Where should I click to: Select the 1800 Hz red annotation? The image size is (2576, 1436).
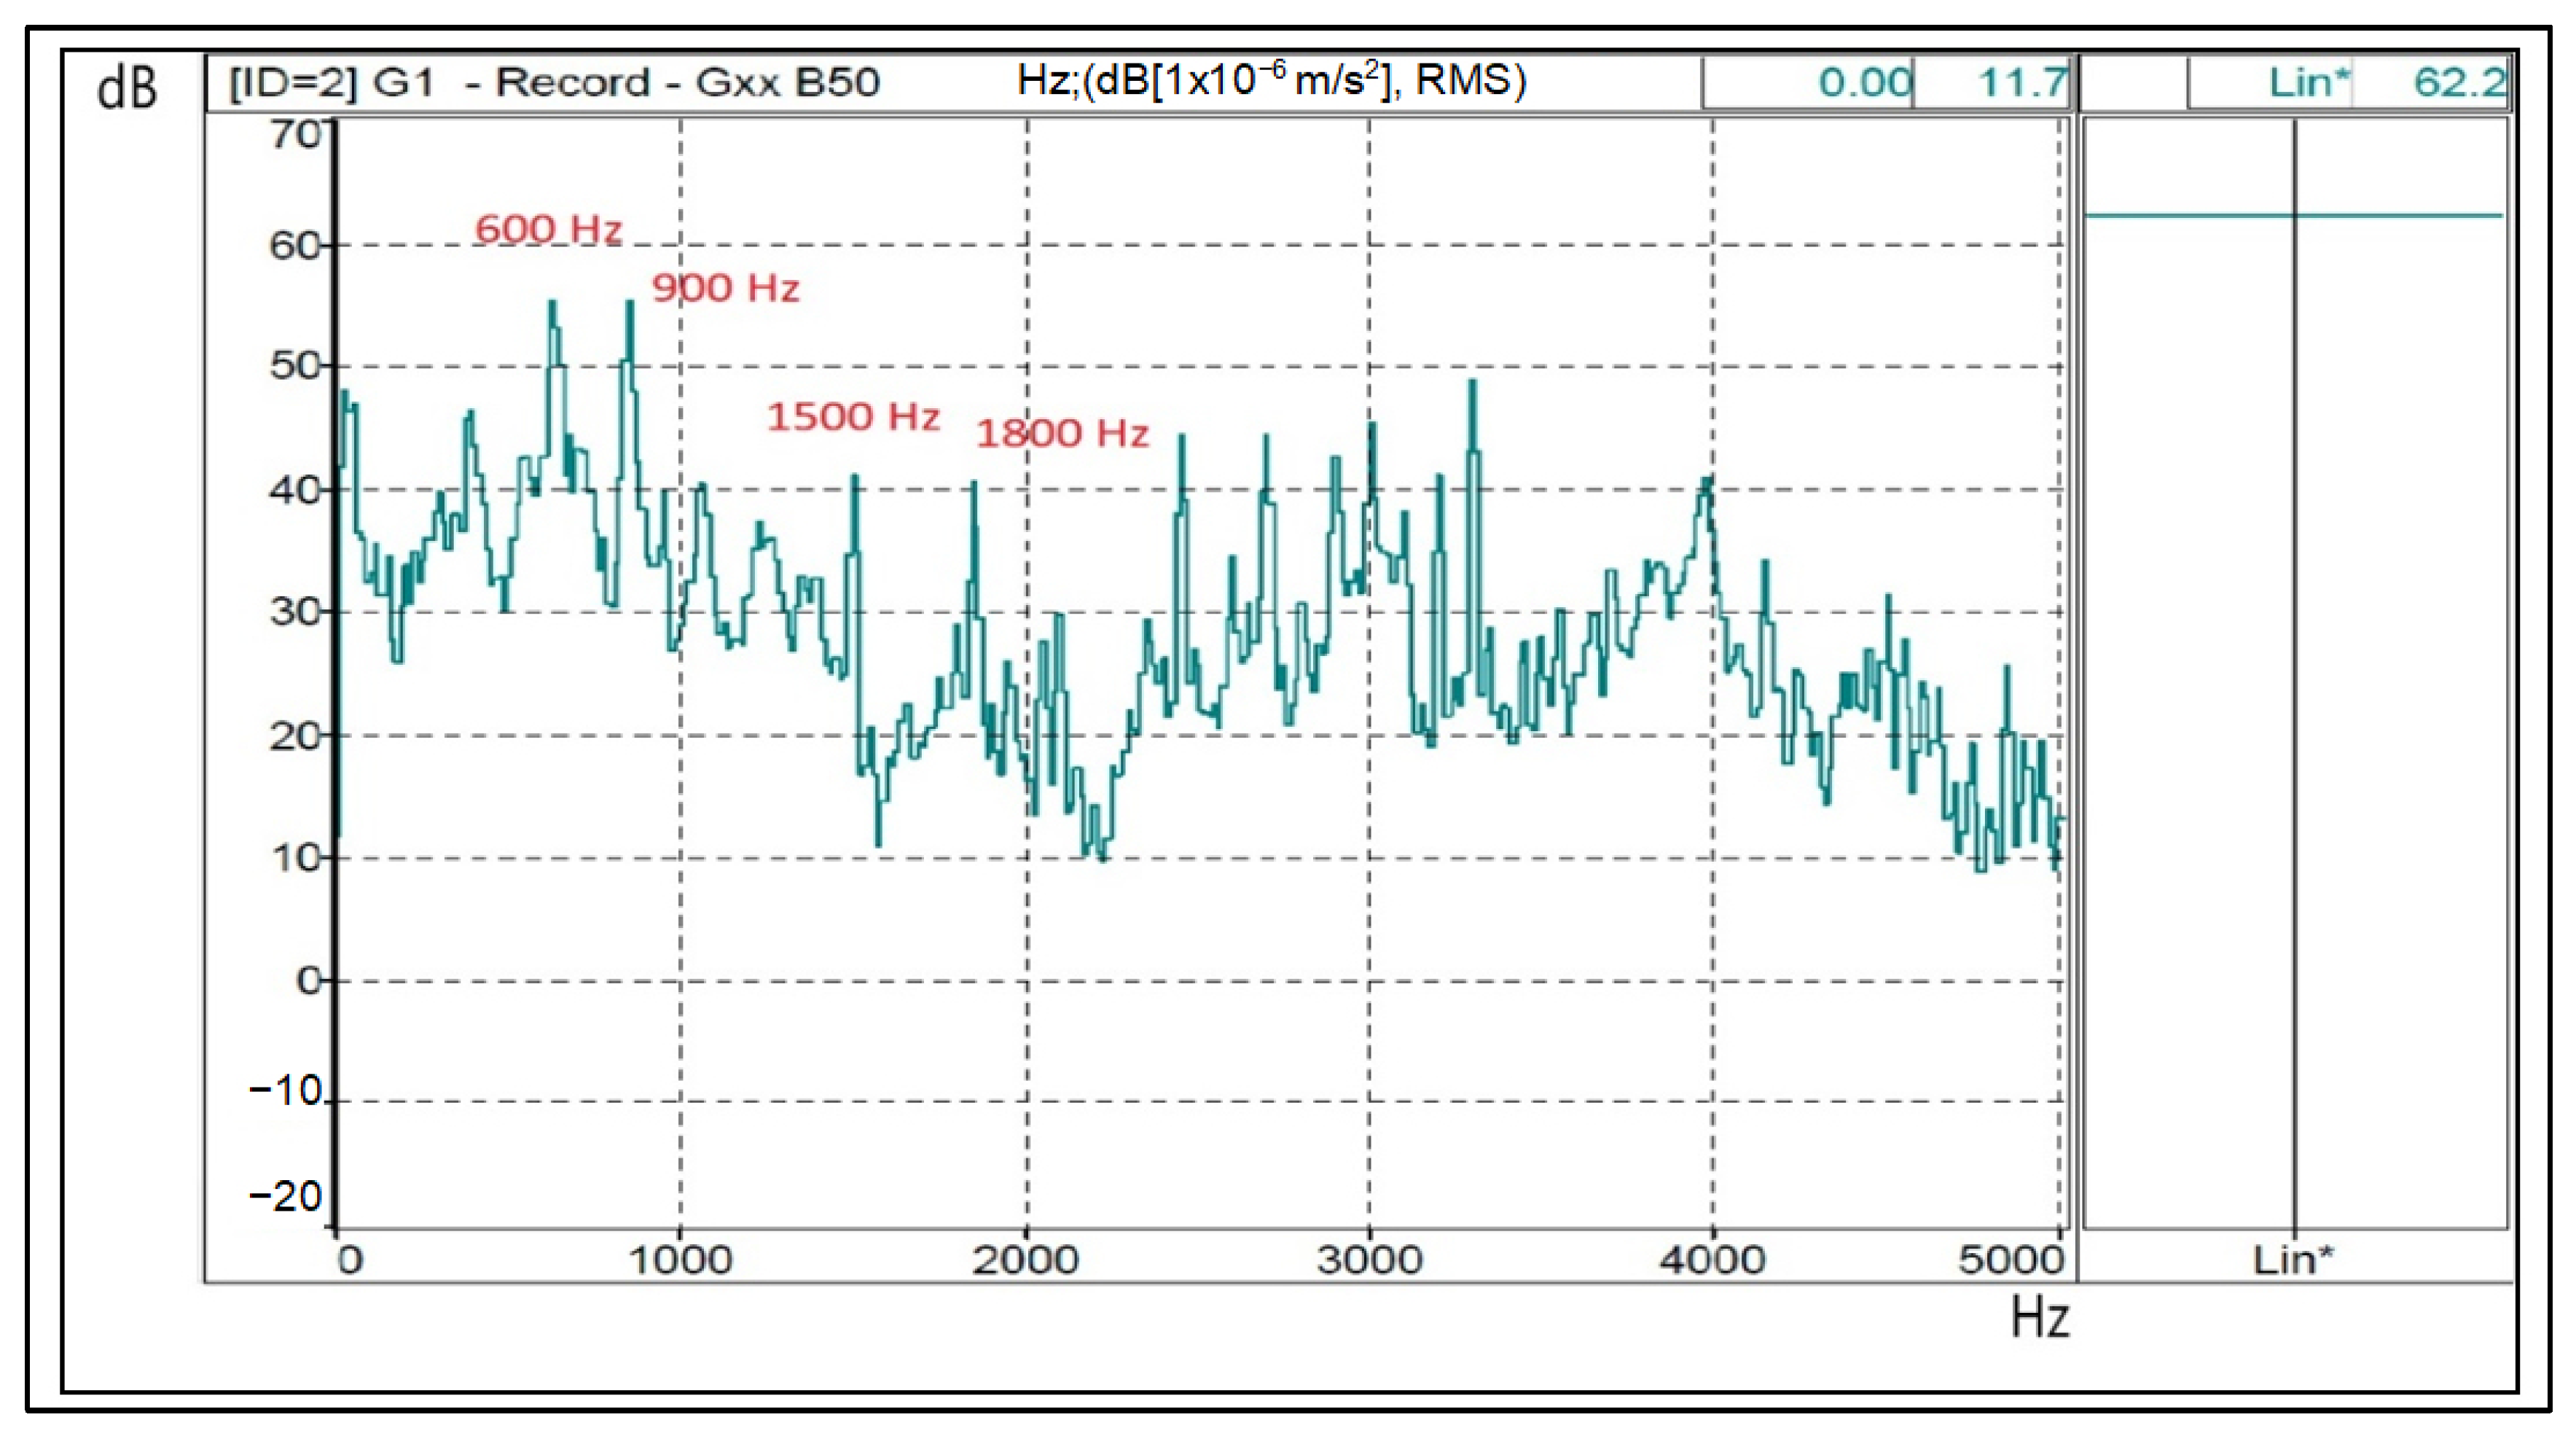(1062, 433)
